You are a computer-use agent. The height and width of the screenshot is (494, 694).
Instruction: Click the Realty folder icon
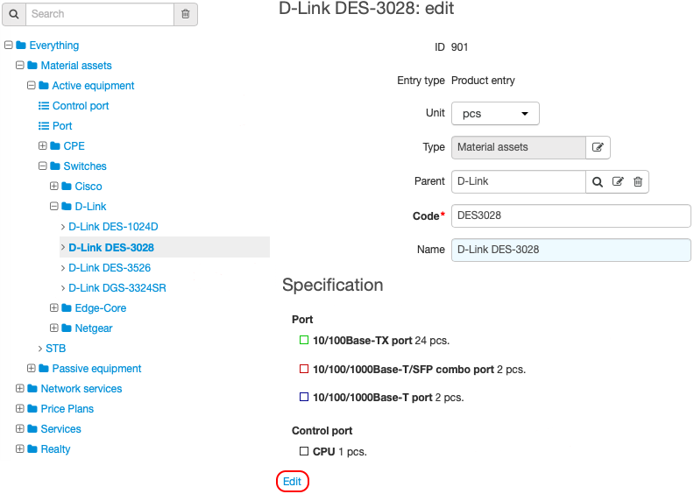tap(32, 448)
